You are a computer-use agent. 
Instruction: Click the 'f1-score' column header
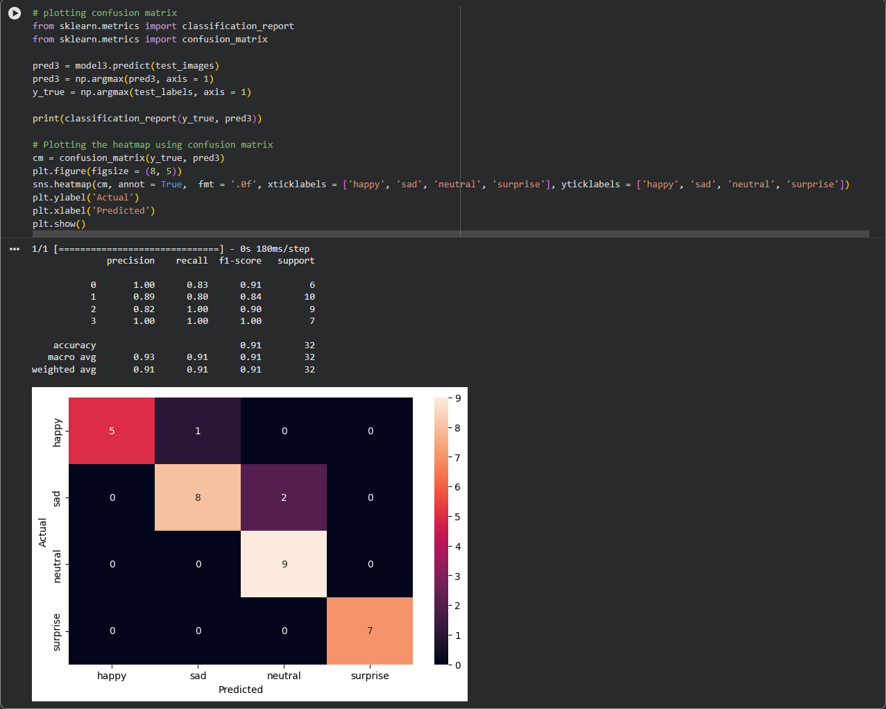(240, 261)
